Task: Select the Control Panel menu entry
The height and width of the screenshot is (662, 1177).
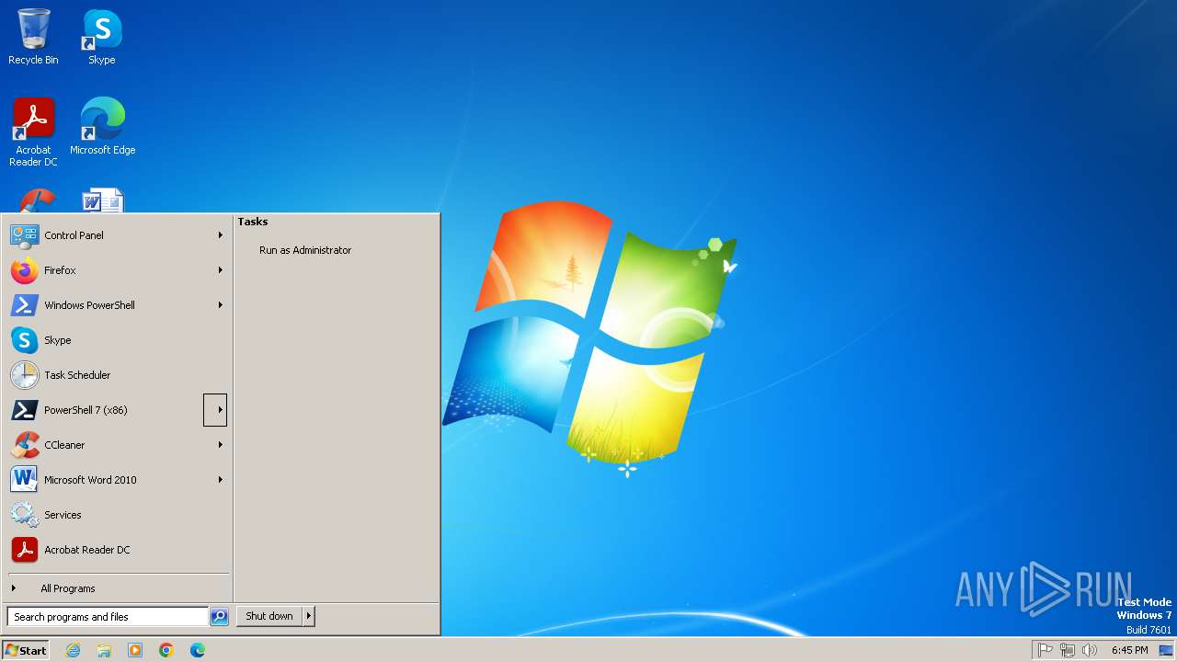Action: pos(118,235)
